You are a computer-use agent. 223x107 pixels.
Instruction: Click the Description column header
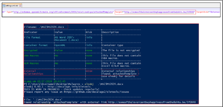click(x=111, y=32)
